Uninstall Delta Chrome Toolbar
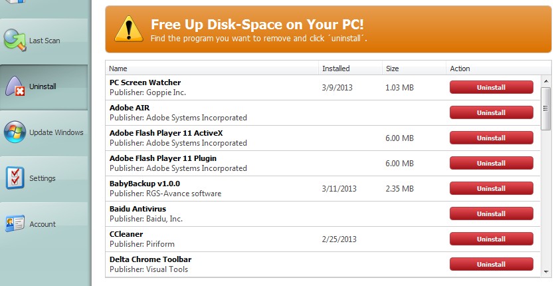 pos(491,264)
